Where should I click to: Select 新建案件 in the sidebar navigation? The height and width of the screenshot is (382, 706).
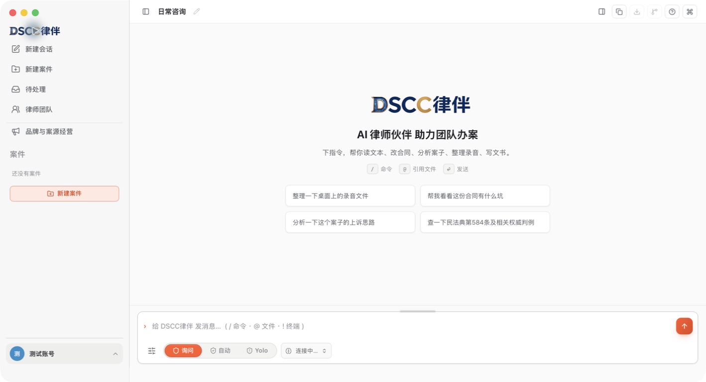click(x=64, y=69)
